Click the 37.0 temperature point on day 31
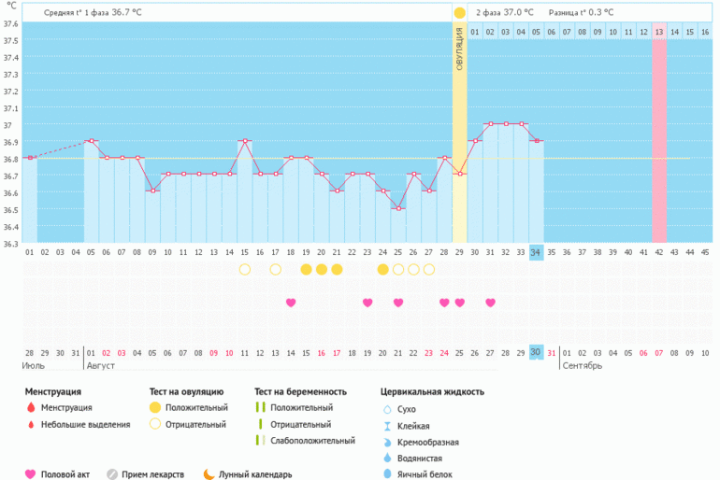 tap(489, 123)
